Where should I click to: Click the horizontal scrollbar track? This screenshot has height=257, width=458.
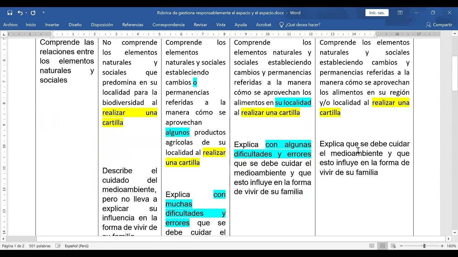(225, 238)
